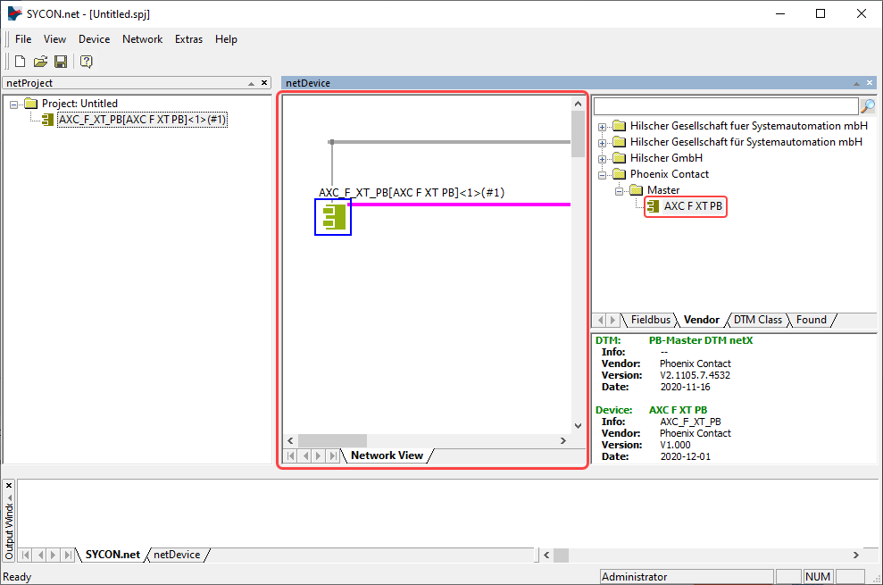Select the Network View tab
Image resolution: width=883 pixels, height=585 pixels.
(387, 455)
